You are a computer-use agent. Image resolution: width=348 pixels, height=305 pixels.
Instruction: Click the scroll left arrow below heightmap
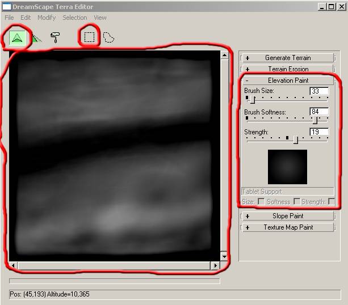14,265
